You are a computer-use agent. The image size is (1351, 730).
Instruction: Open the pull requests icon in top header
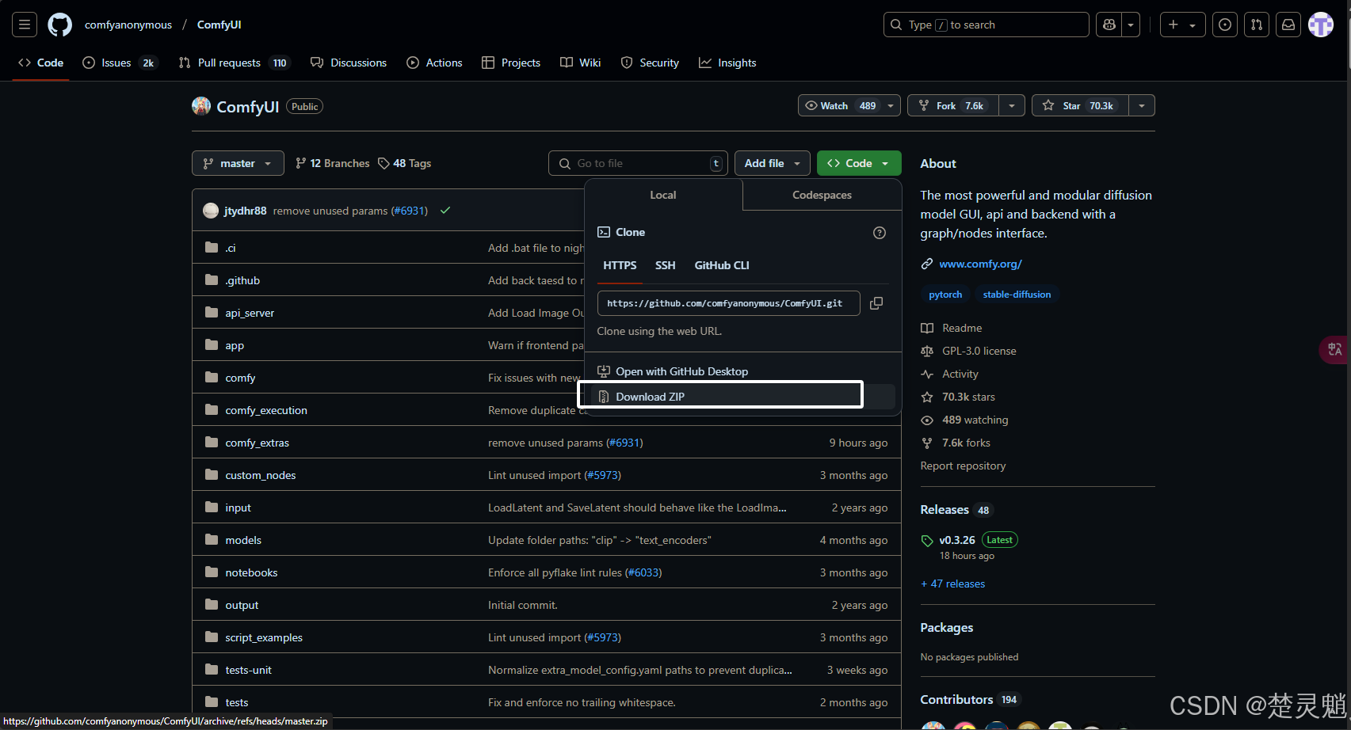[x=1257, y=25]
